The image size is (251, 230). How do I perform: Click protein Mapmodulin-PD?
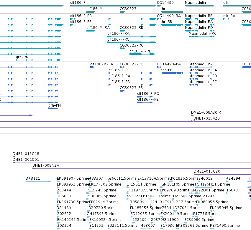[203, 76]
